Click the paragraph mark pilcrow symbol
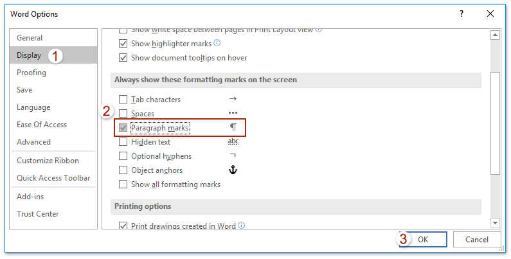 (233, 128)
